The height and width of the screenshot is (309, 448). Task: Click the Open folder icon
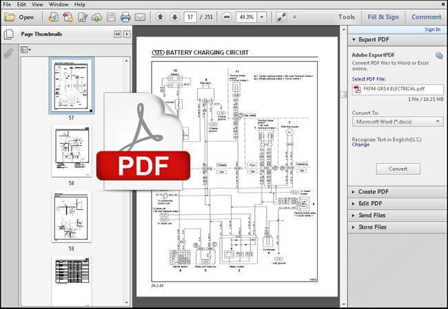click(10, 17)
